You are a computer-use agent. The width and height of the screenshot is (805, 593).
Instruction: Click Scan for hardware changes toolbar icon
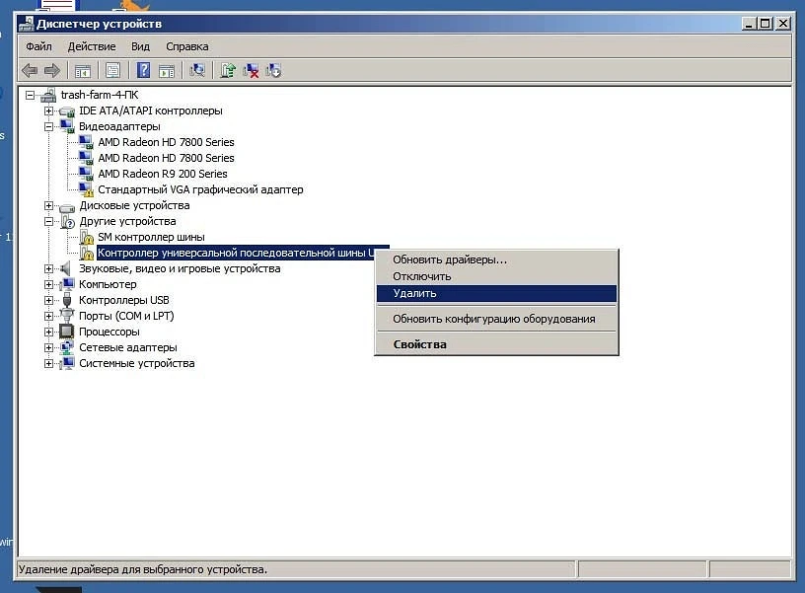pyautogui.click(x=197, y=70)
